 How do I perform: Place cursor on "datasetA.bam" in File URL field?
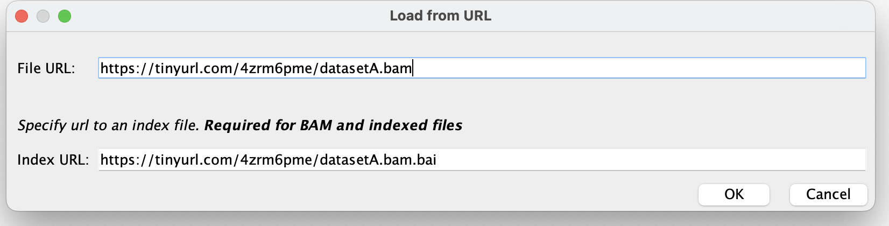tap(365, 68)
